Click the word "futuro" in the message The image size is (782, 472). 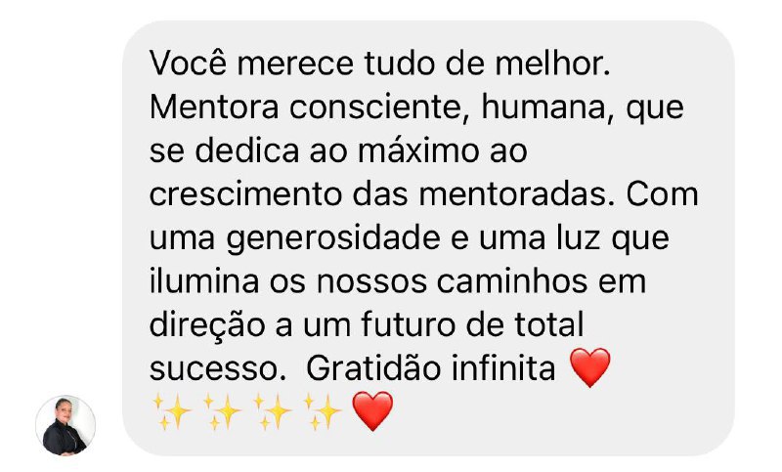click(409, 325)
